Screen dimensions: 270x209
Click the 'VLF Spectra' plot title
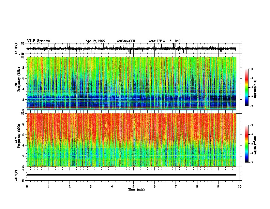click(x=39, y=41)
